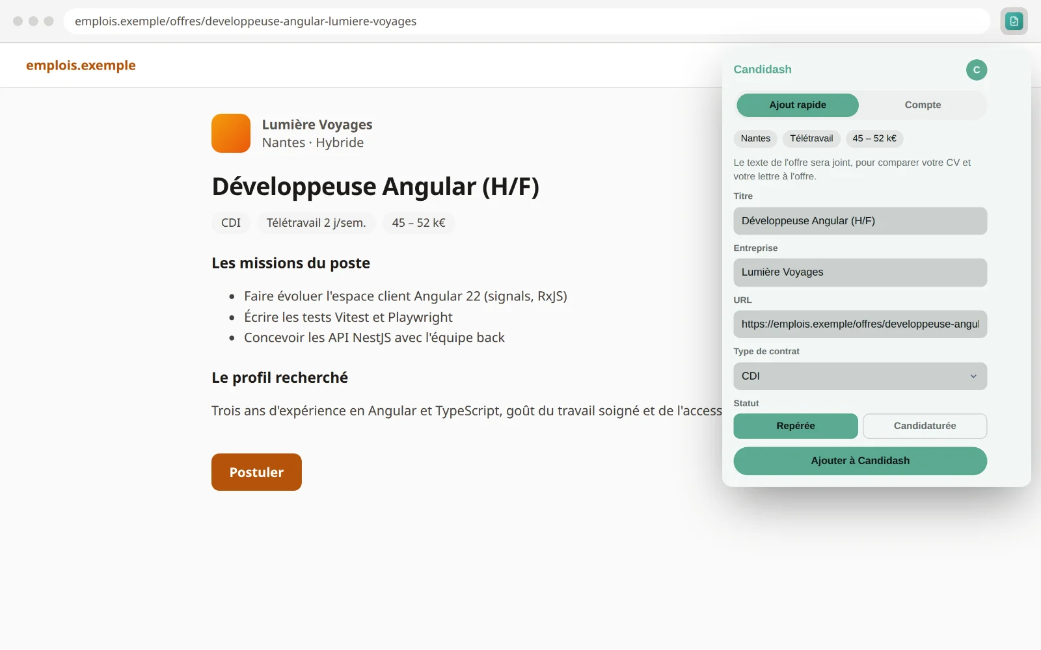
Task: Click the Développeuse Angular (H/F) page heading
Action: pyautogui.click(x=375, y=187)
